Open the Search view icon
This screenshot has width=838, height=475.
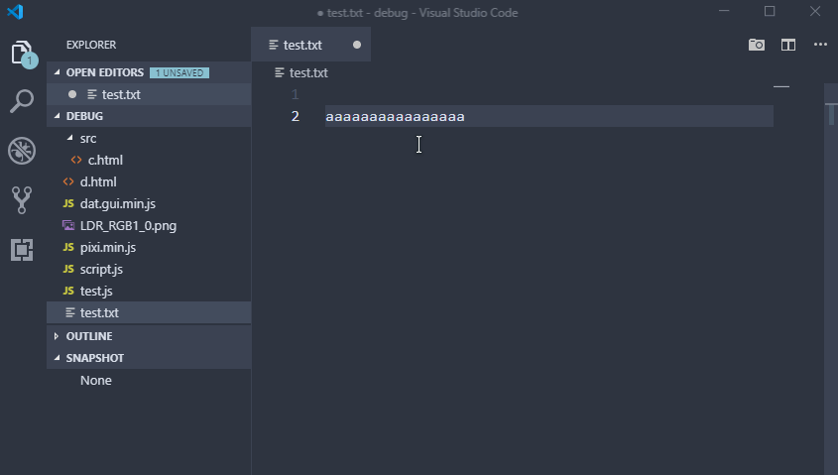tap(22, 101)
